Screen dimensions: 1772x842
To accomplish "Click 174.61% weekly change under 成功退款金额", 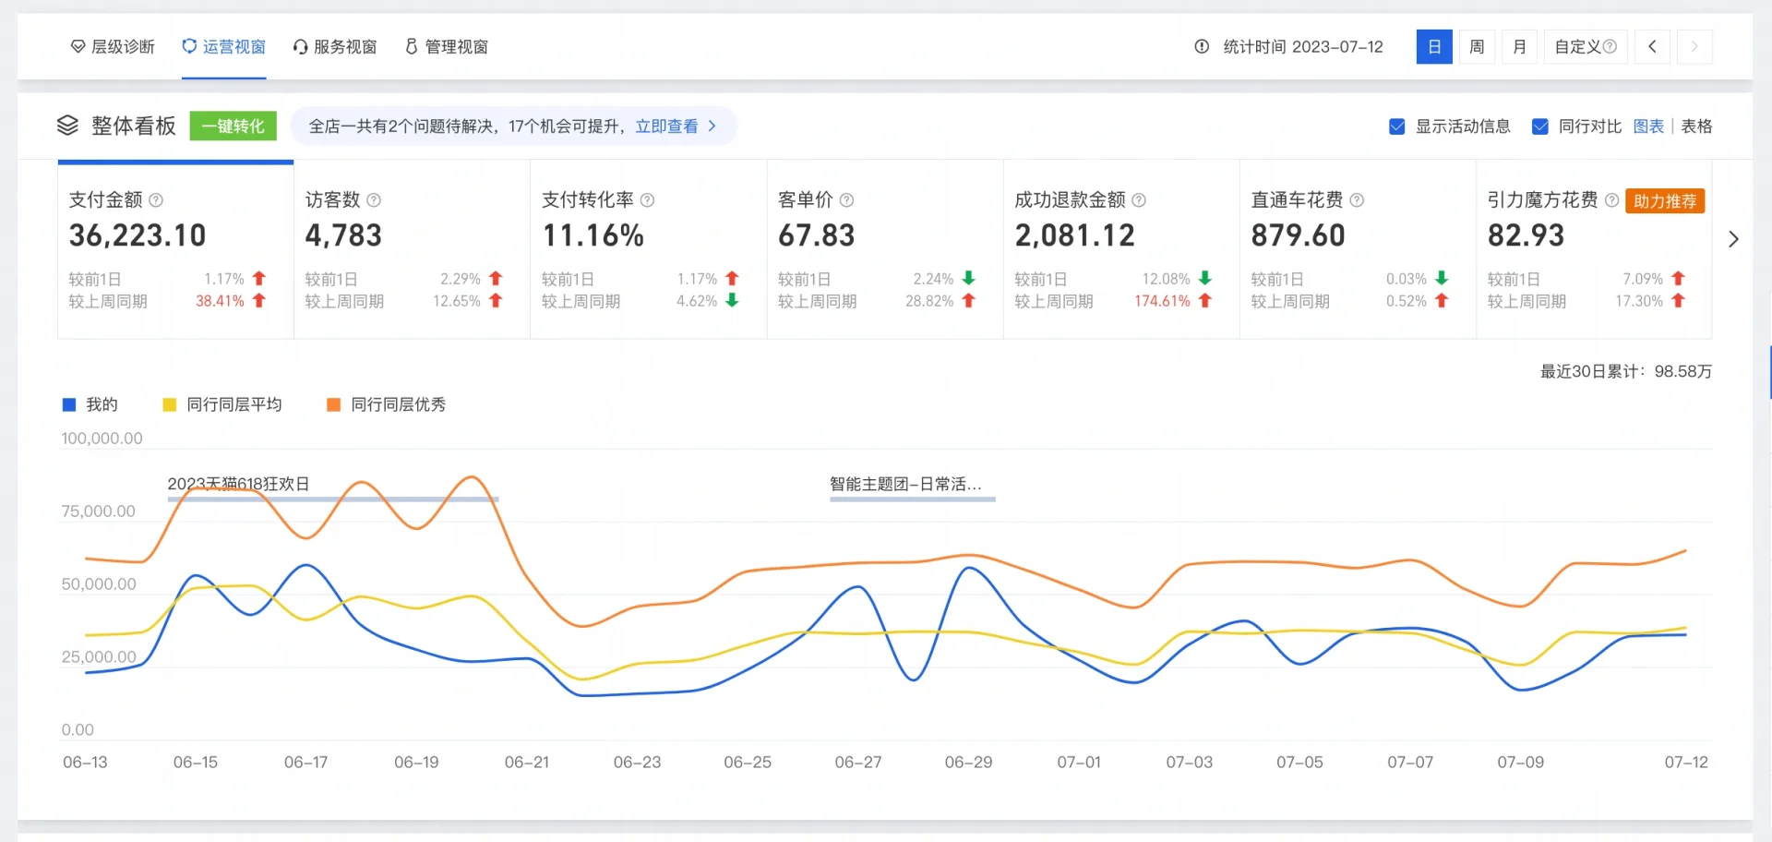I will pos(1162,301).
